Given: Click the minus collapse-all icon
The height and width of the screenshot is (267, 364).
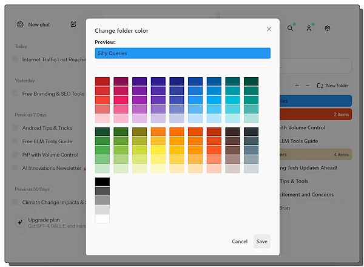Looking at the screenshot, I should (x=307, y=86).
